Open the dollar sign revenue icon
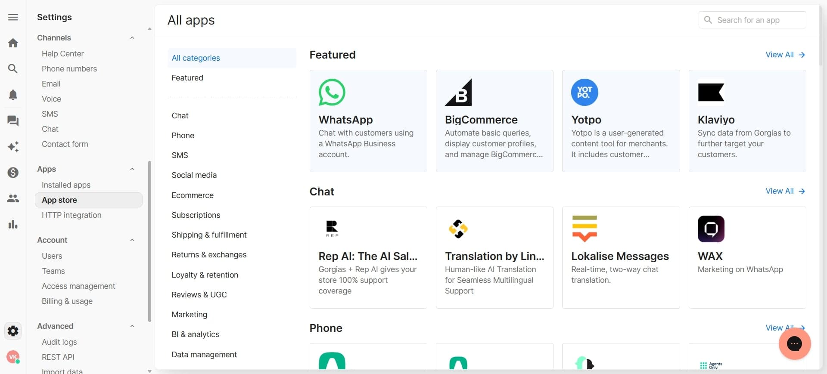 (13, 173)
